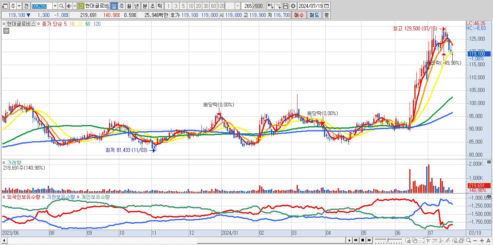Choose interval 5 button
Screen dimensions: 493x245
click(183, 6)
